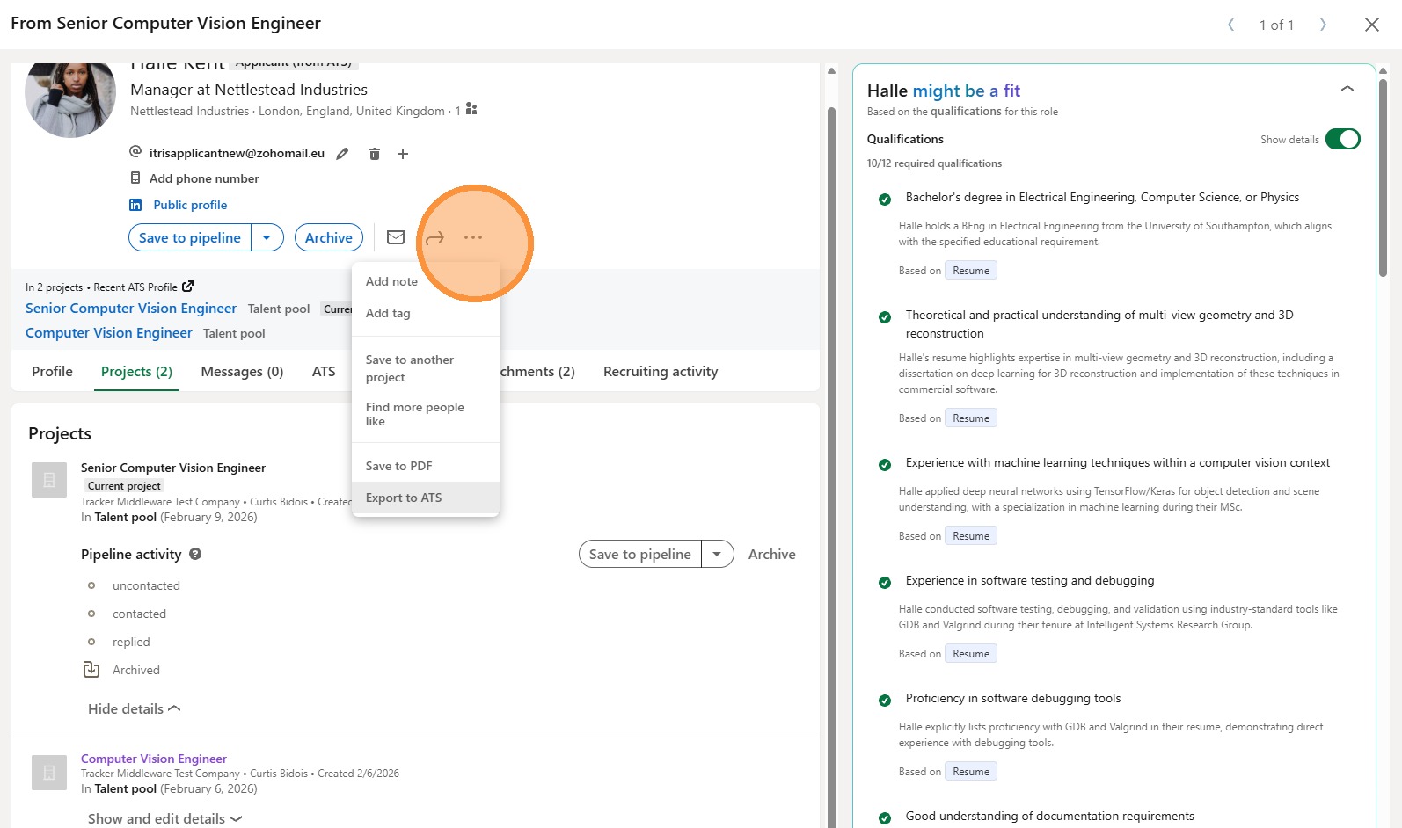Image resolution: width=1402 pixels, height=828 pixels.
Task: Open the three-dot more actions menu
Action: click(x=473, y=237)
